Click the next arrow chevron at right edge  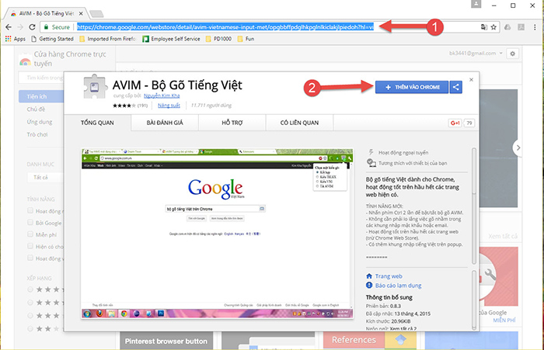tap(518, 147)
